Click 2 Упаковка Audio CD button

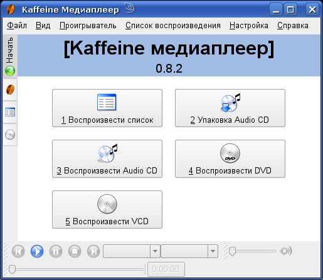[230, 108]
